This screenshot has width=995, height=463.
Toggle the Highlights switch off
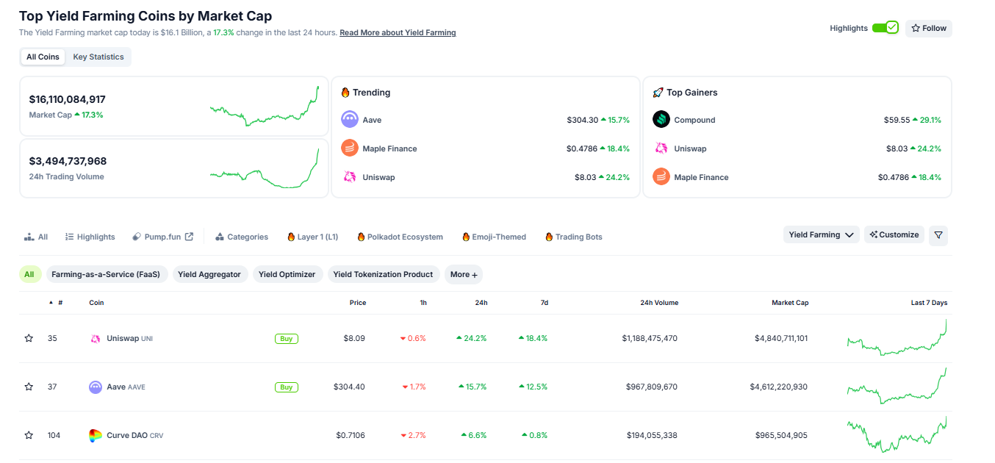pos(886,28)
